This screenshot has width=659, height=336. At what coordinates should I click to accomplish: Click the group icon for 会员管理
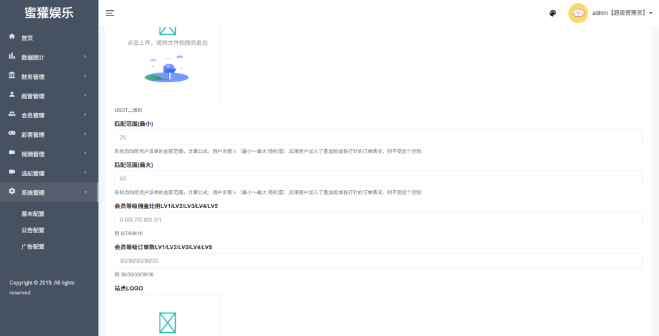[12, 114]
